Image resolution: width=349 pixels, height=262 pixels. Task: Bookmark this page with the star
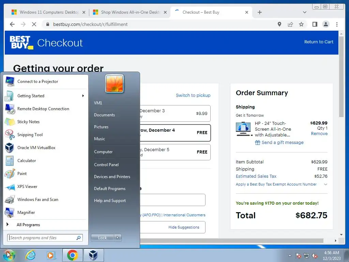pyautogui.click(x=301, y=24)
